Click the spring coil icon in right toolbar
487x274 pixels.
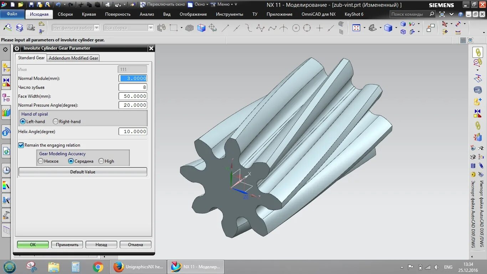477,90
